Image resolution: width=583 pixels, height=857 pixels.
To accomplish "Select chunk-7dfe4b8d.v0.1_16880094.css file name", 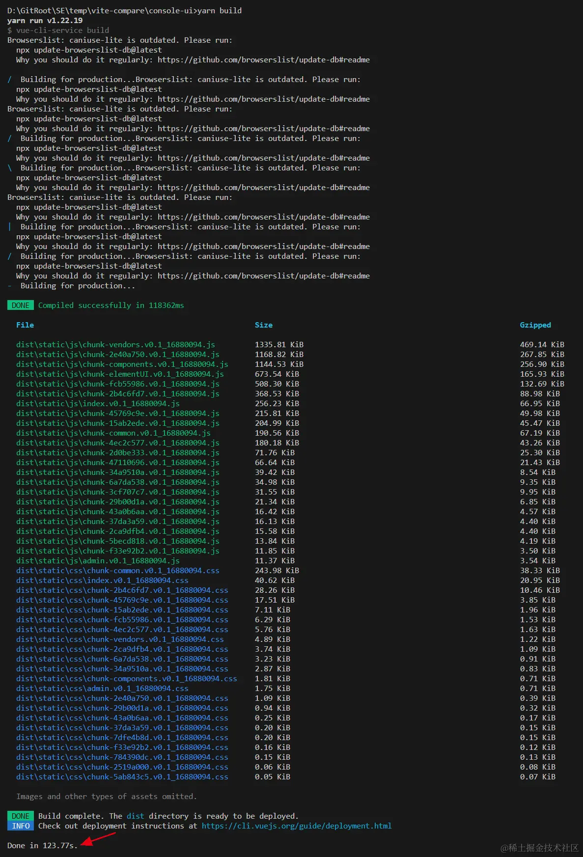I will click(x=122, y=738).
